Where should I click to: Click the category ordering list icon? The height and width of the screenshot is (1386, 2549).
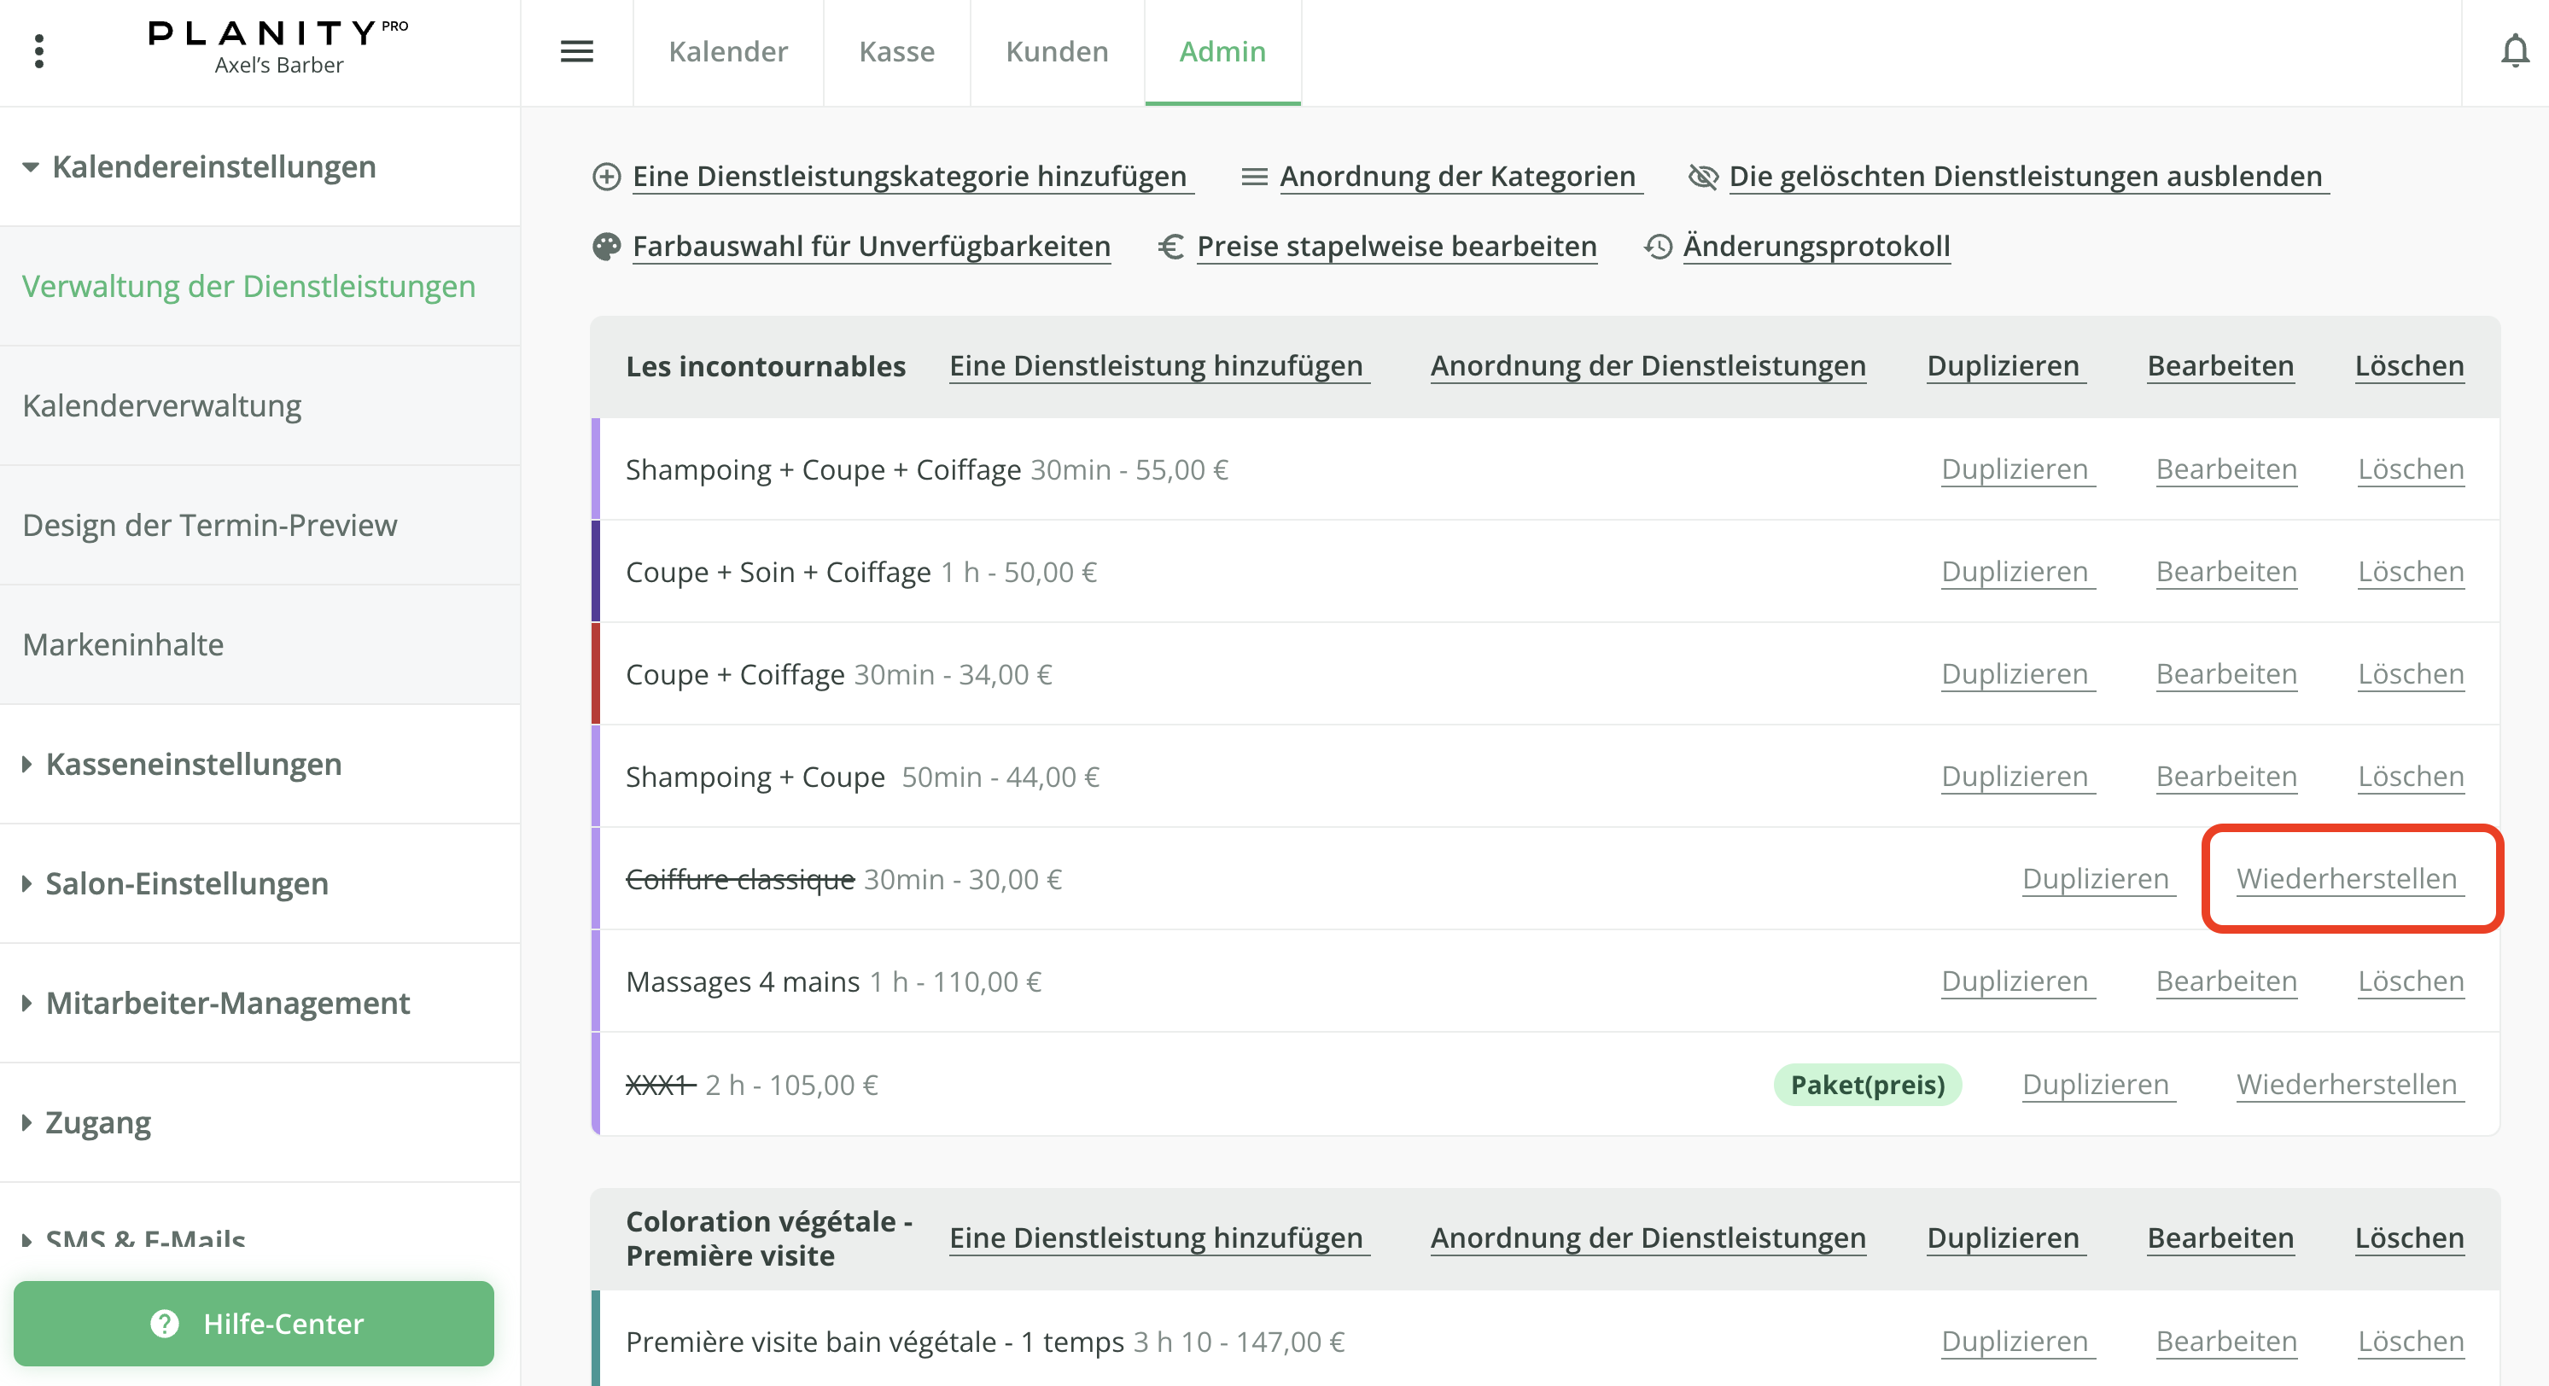pos(1254,177)
